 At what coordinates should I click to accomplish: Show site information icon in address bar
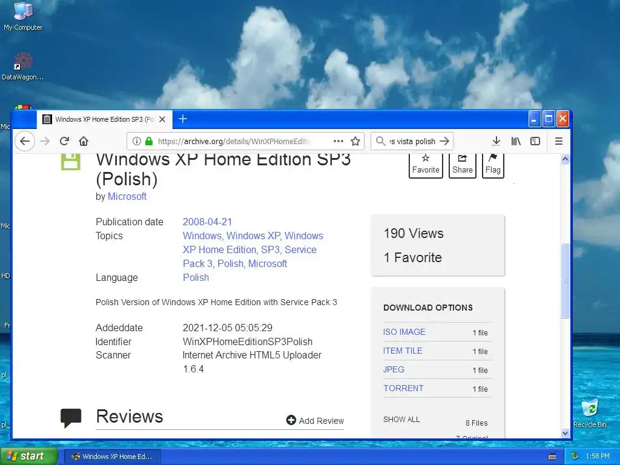136,141
